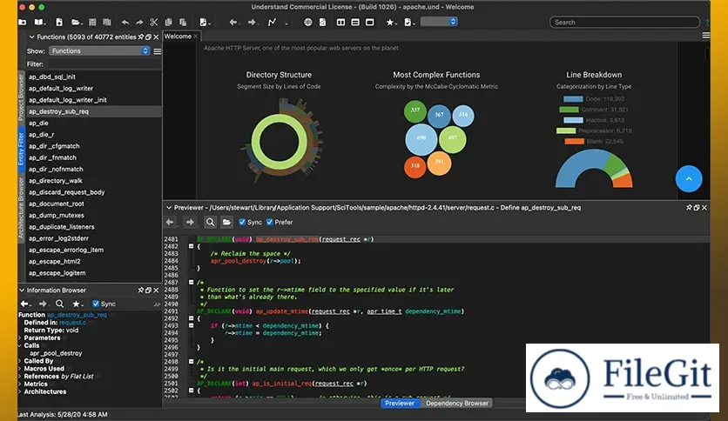Click the Copy icon next to scissors

[169, 23]
